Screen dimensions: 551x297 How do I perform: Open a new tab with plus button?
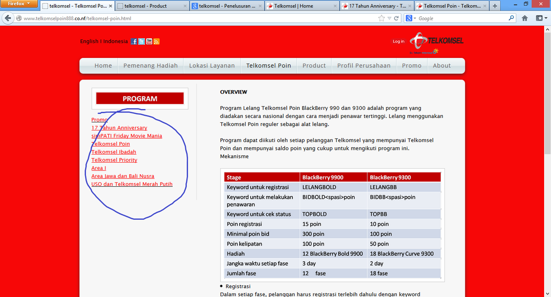[495, 6]
